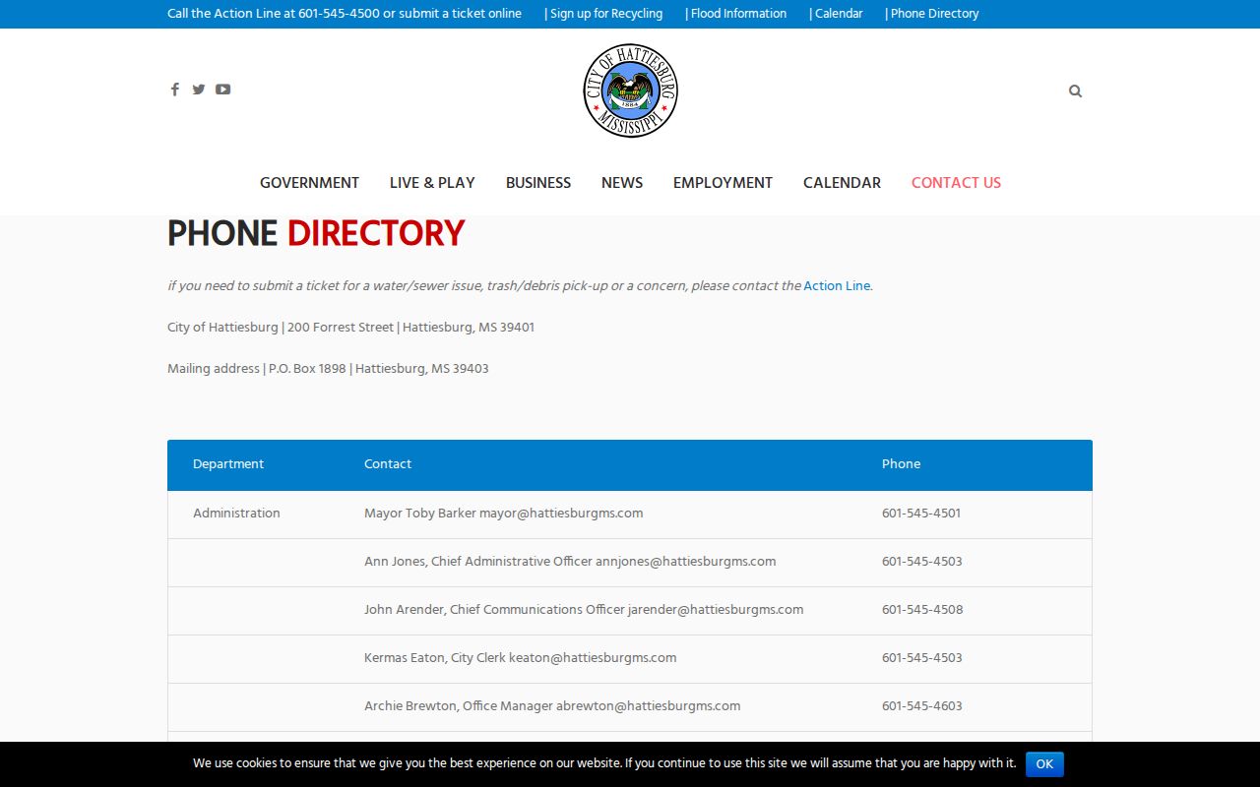Accept cookies with the OK button

click(1044, 764)
